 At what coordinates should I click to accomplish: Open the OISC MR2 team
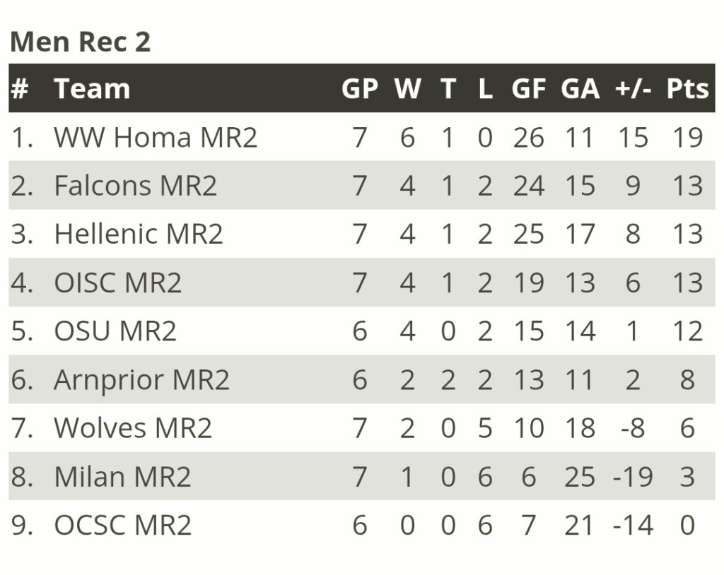click(118, 283)
